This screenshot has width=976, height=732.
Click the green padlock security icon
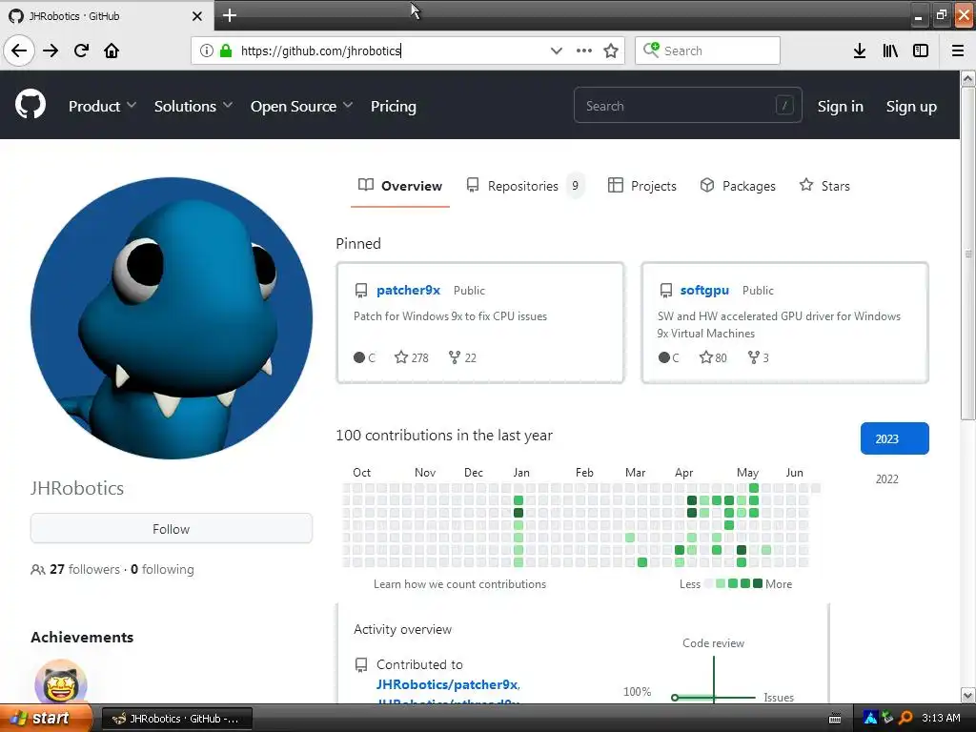226,51
